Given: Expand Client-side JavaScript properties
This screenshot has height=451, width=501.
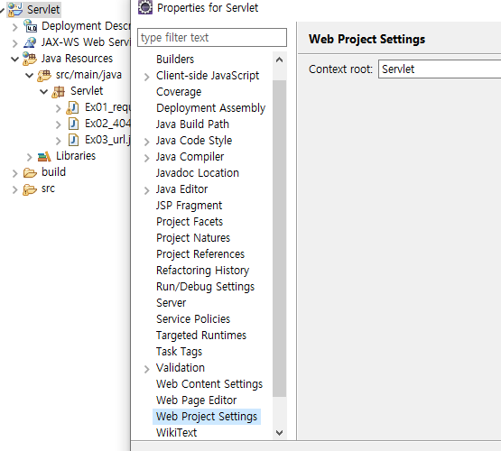Looking at the screenshot, I should point(146,77).
